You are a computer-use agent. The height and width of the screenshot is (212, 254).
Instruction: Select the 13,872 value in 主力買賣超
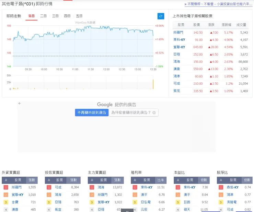click(x=117, y=187)
